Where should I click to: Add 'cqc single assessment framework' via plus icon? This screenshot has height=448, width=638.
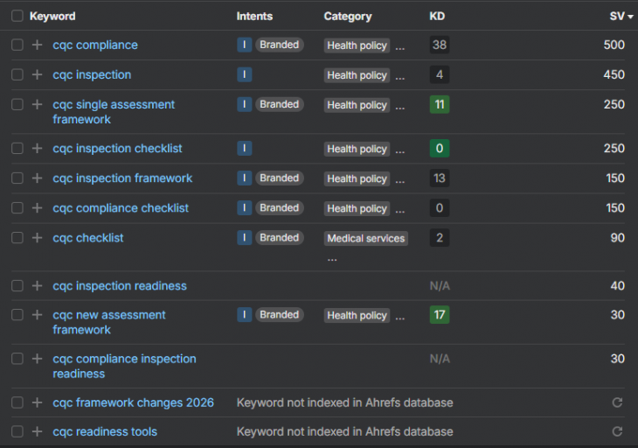[37, 104]
